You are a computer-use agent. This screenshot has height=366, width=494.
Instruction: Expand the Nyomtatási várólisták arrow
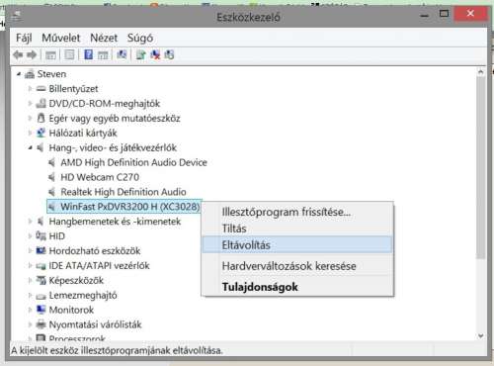pos(30,324)
